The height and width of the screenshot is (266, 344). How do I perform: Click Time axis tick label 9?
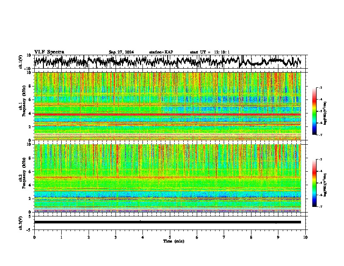(x=278, y=237)
